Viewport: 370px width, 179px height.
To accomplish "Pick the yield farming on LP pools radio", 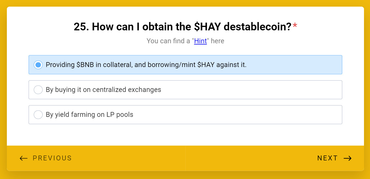I will click(x=38, y=115).
